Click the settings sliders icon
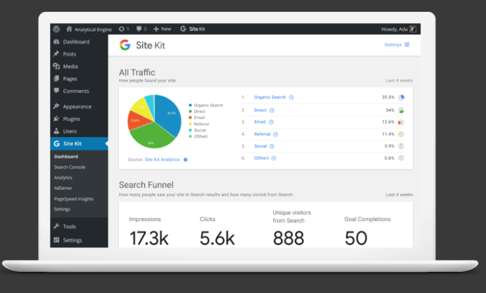The width and height of the screenshot is (486, 293). [x=407, y=45]
